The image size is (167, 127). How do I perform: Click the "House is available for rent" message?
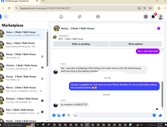tap(114, 86)
